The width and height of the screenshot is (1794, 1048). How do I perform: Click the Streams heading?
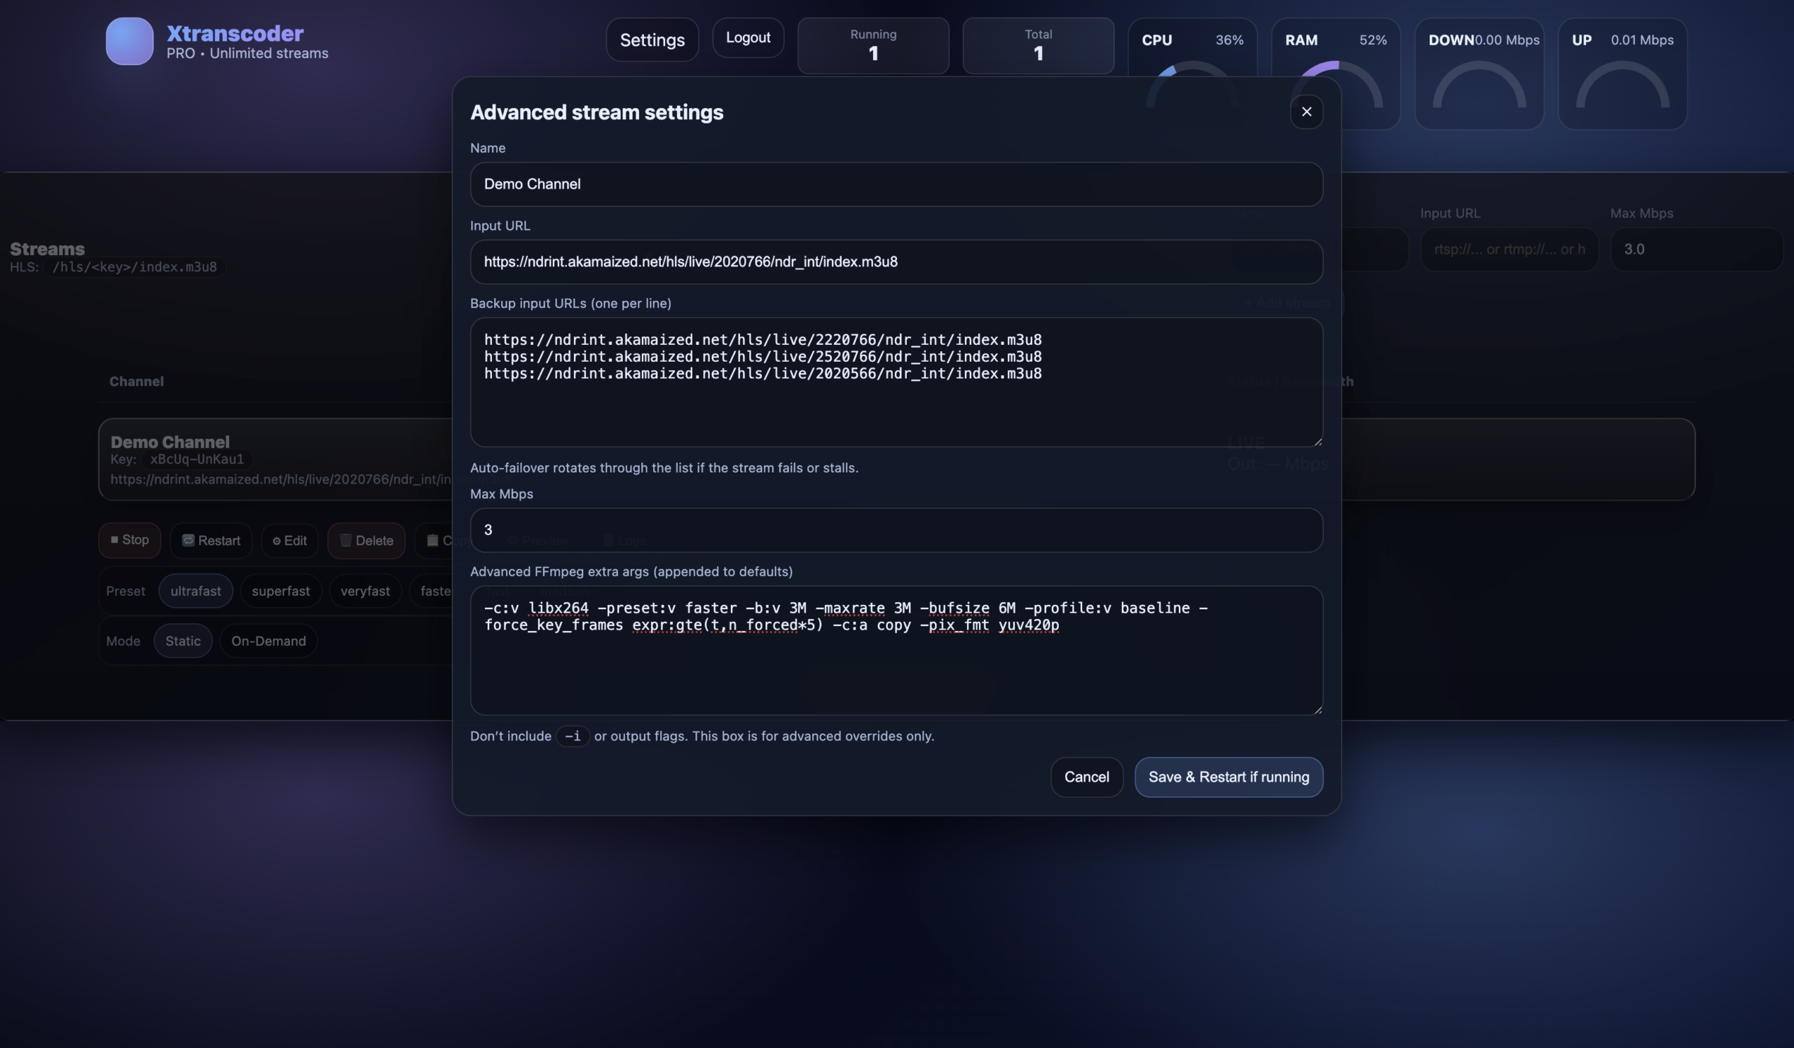(47, 249)
